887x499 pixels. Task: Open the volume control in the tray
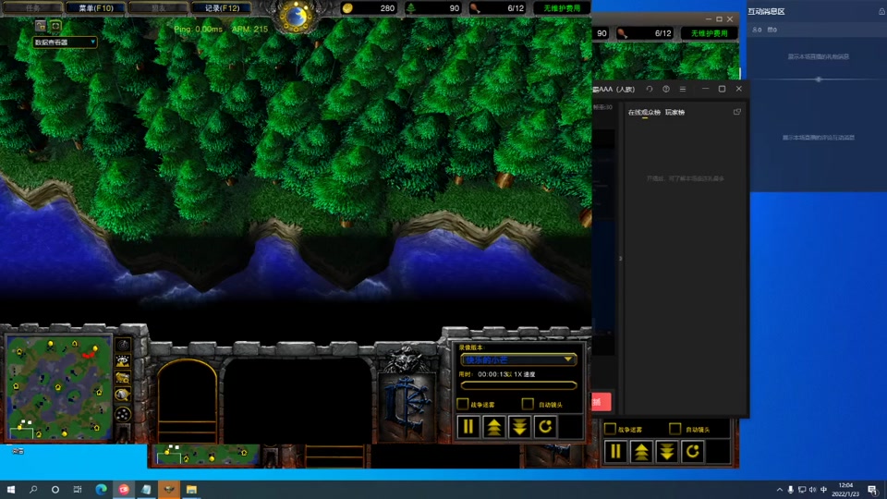coord(812,490)
